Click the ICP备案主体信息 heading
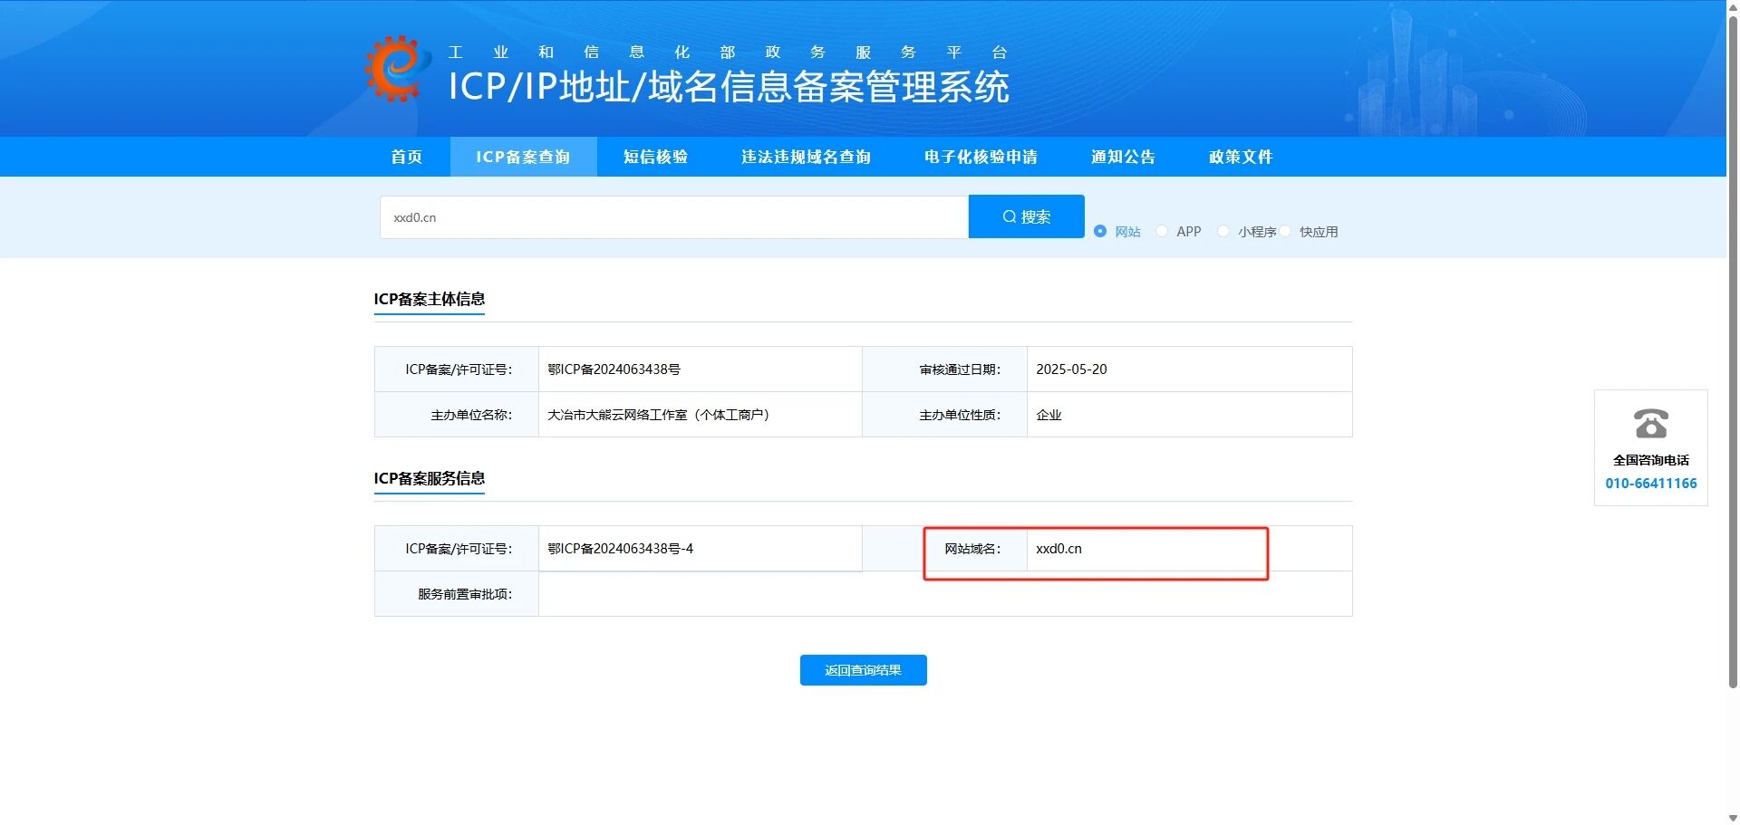The image size is (1740, 825). pyautogui.click(x=429, y=299)
